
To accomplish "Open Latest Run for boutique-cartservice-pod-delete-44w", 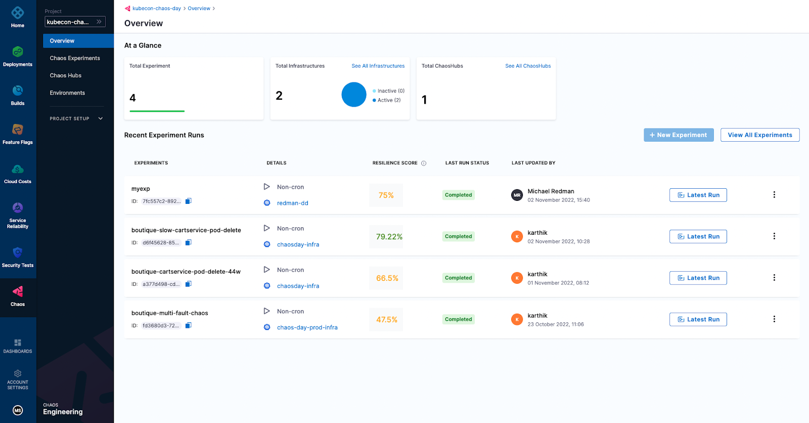I will [x=698, y=278].
